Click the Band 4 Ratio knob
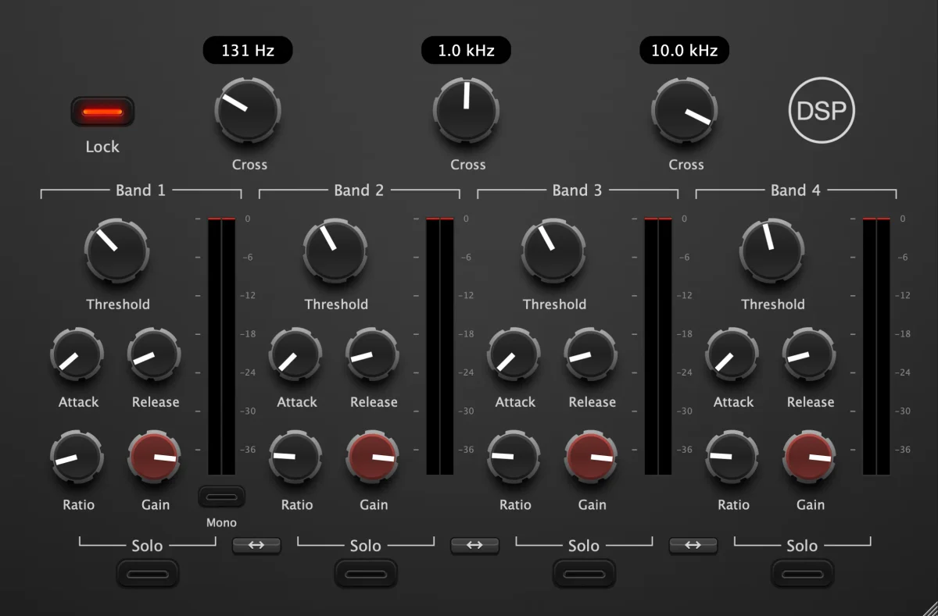938x616 pixels. (732, 457)
